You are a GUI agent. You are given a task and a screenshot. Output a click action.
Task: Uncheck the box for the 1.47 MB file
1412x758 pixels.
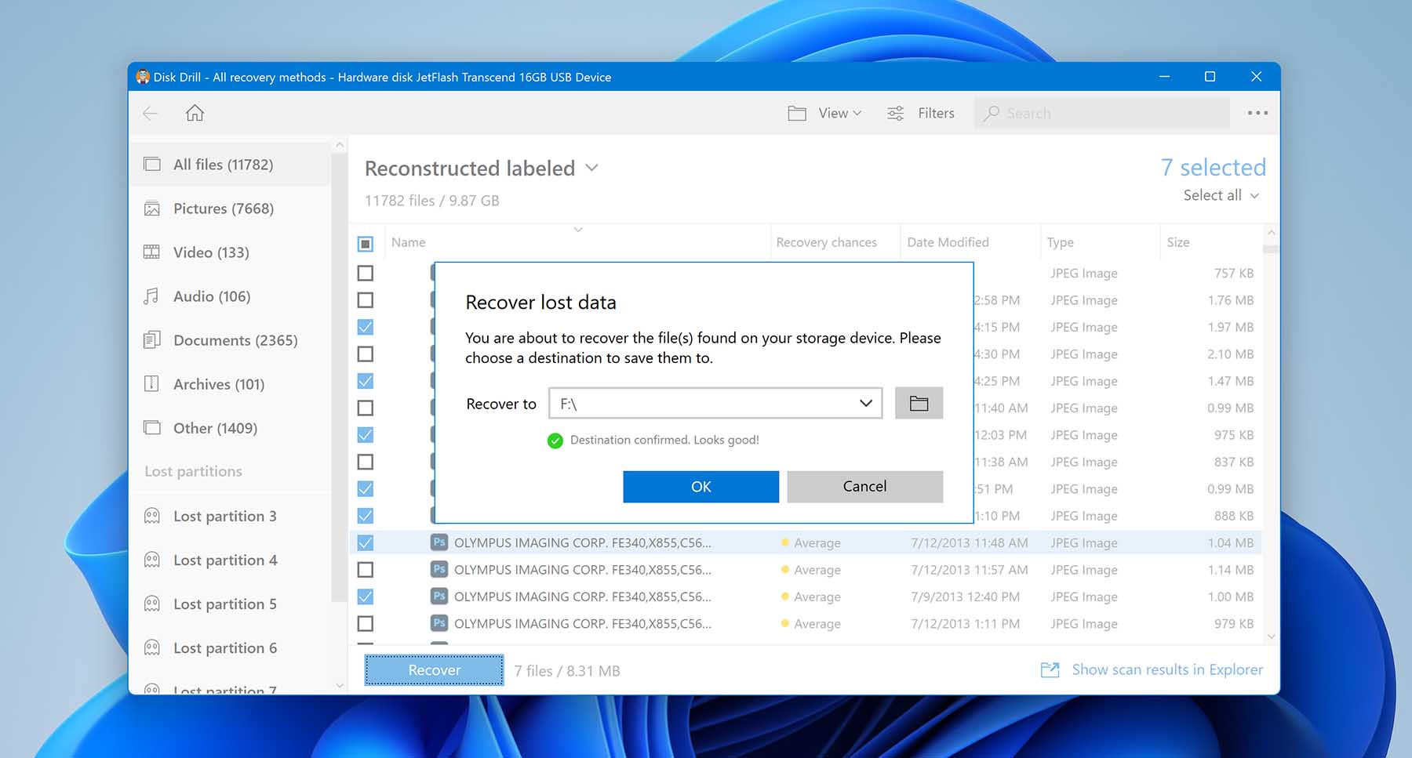tap(366, 381)
